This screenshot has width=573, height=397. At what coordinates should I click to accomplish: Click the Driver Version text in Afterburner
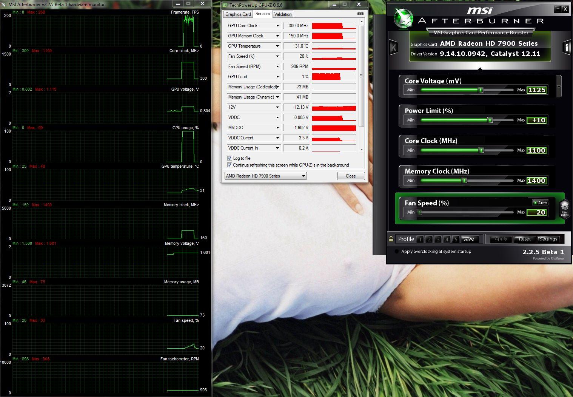(475, 54)
